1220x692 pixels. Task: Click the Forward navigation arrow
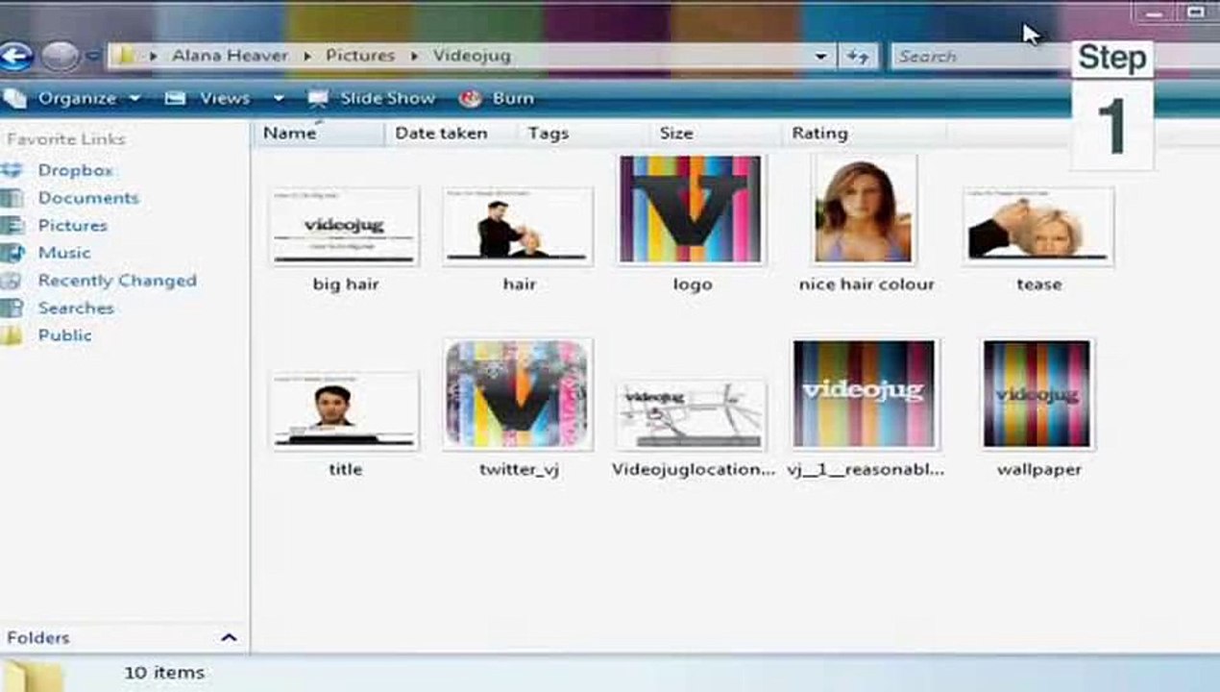[x=61, y=56]
